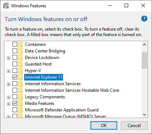Select the Legacy Components label
Image resolution: width=152 pixels, height=134 pixels.
[45, 97]
